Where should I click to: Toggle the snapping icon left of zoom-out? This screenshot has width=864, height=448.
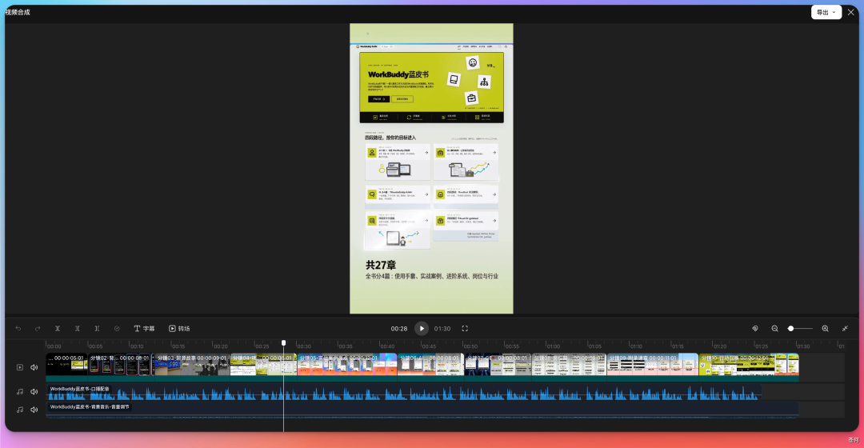click(755, 329)
